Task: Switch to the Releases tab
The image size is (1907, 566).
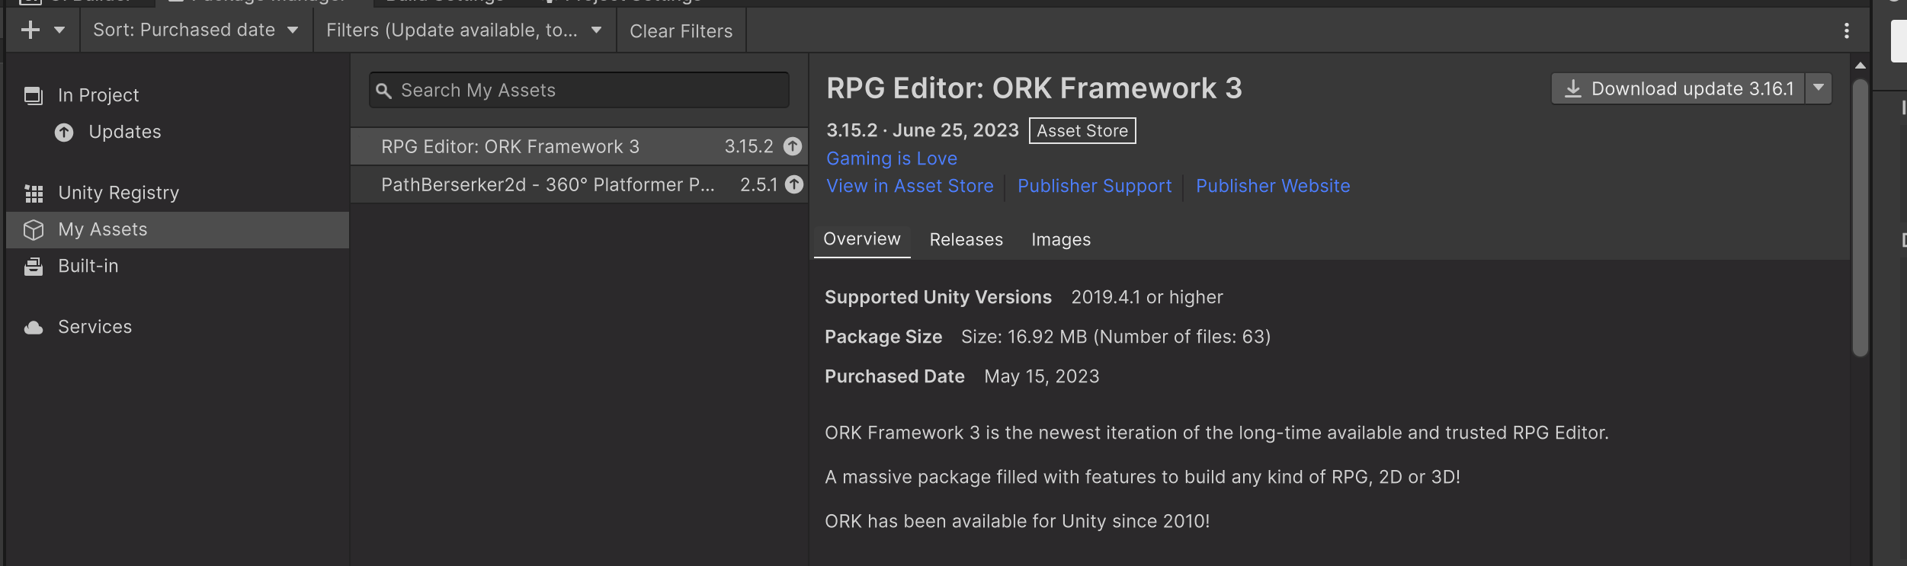Action: (966, 240)
